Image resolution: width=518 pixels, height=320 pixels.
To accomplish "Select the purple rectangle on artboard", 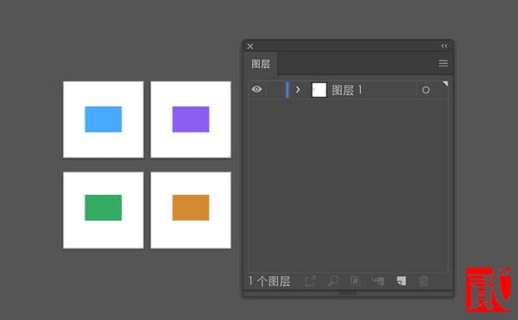I will [191, 119].
